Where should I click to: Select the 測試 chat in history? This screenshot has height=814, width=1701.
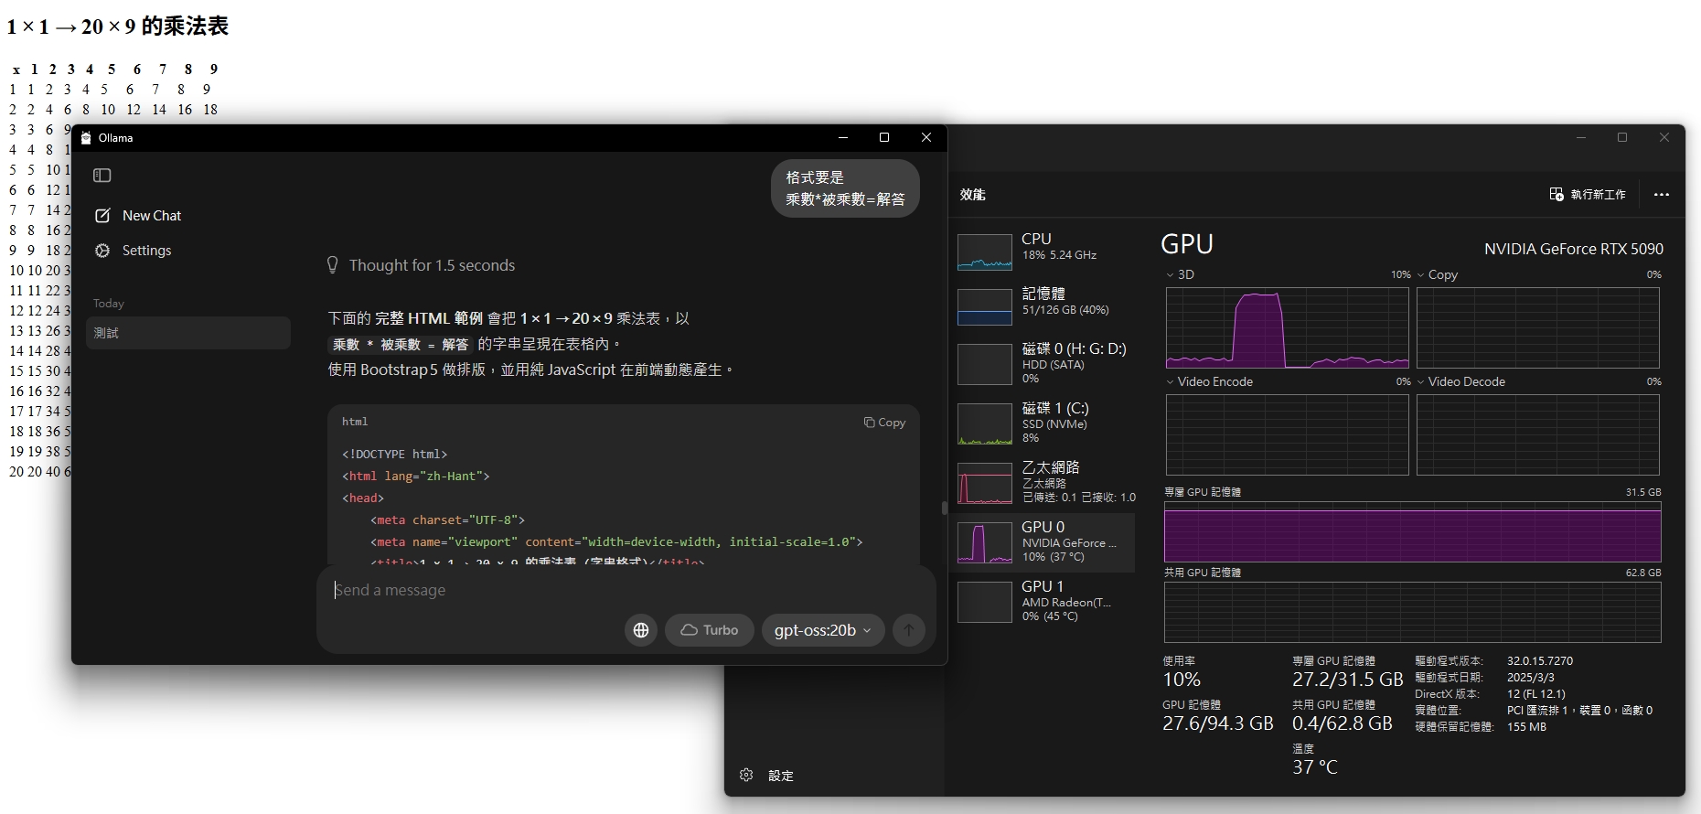pos(188,333)
